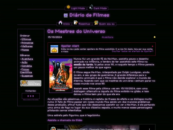Sort reviews by Primeiros
173x130 pixels.
[27, 43]
